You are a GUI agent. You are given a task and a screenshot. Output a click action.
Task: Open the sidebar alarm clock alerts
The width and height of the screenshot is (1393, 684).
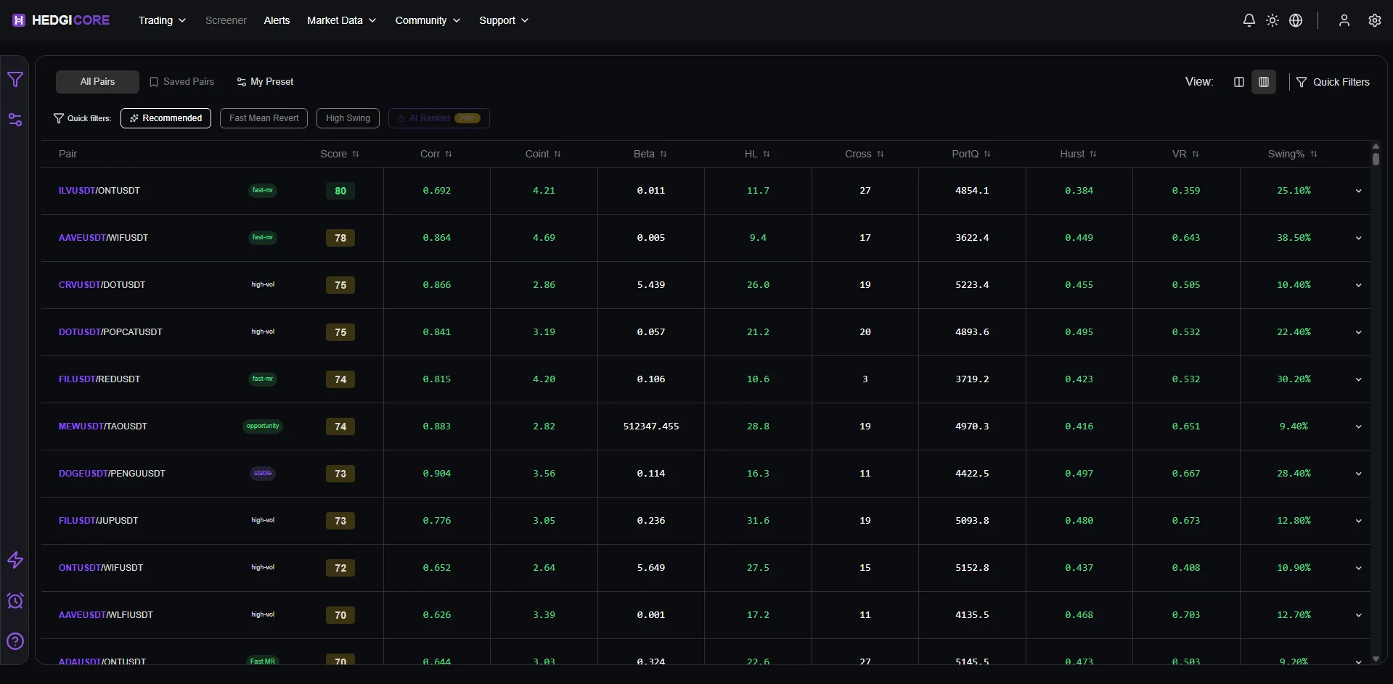click(x=15, y=601)
